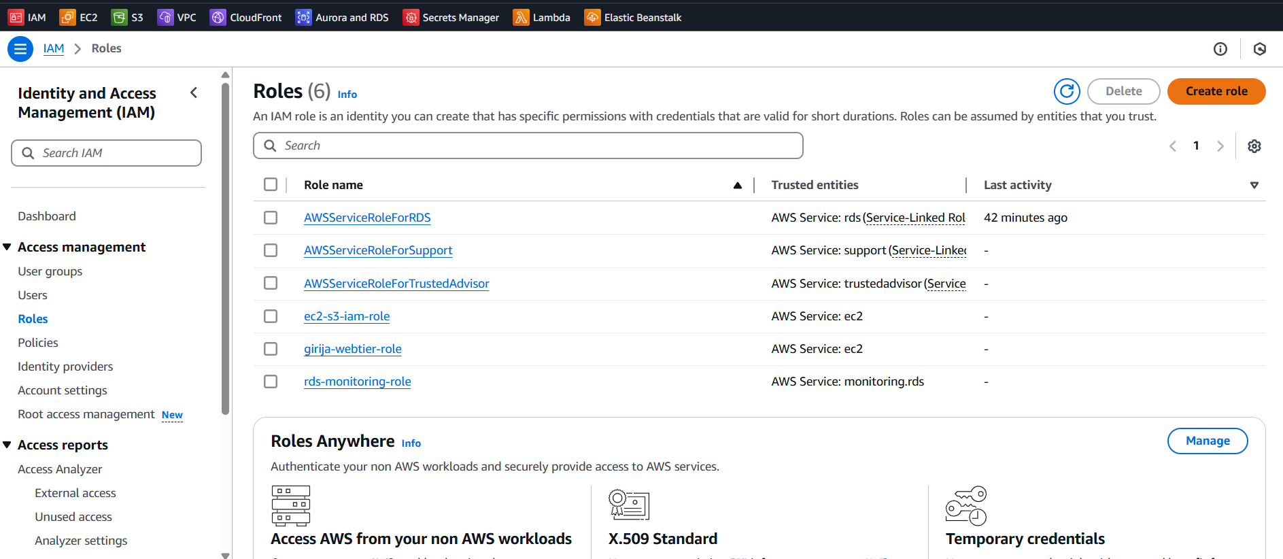The image size is (1283, 559).
Task: Click the IAM breadcrumb link
Action: tap(54, 48)
